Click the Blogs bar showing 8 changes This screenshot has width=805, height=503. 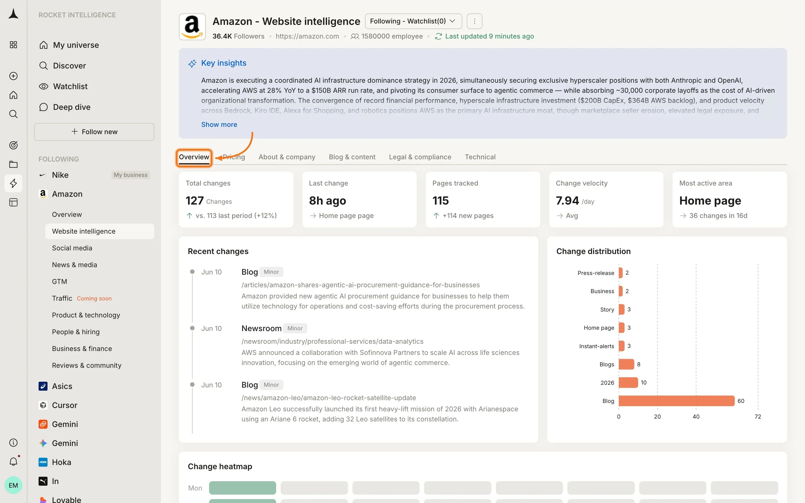pos(626,364)
